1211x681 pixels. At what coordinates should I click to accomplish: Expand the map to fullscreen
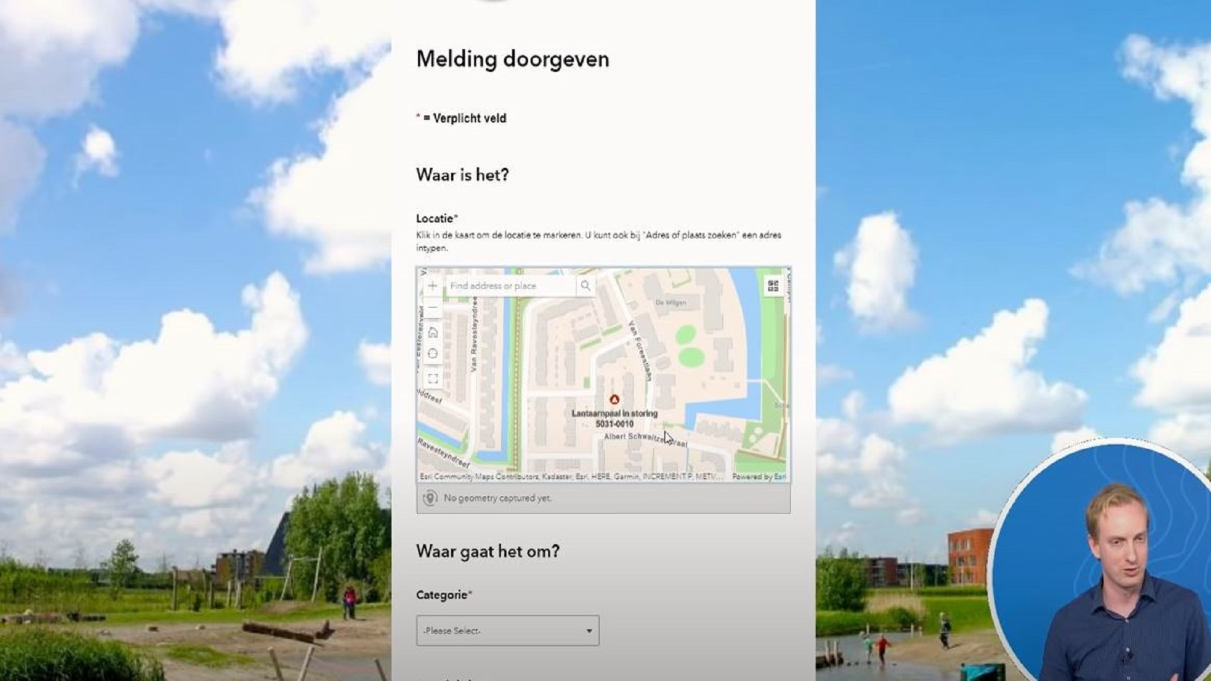tap(433, 379)
